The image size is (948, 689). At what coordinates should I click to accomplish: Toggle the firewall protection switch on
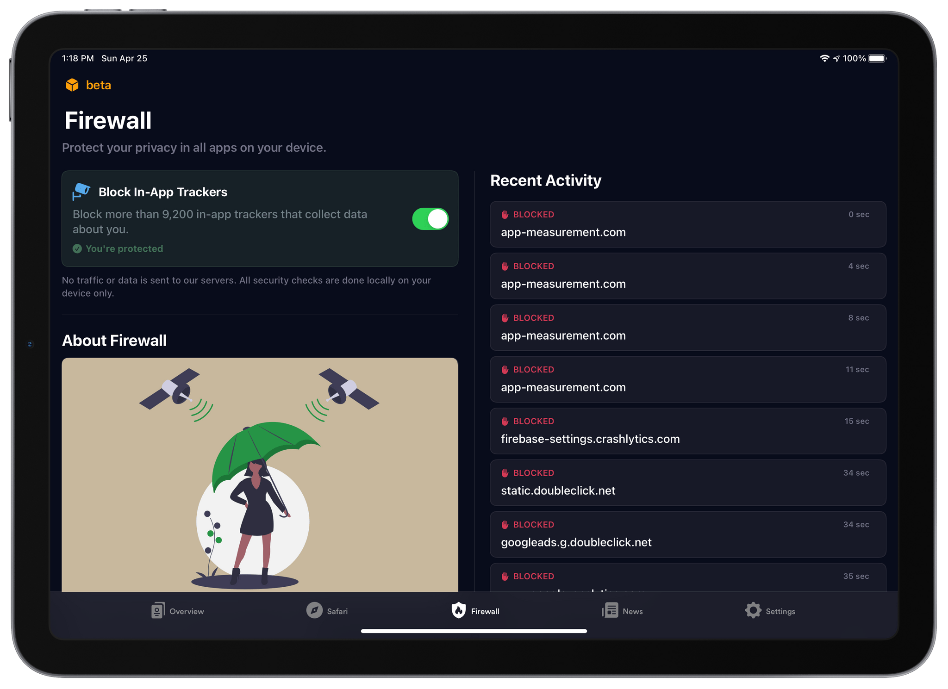pos(430,217)
